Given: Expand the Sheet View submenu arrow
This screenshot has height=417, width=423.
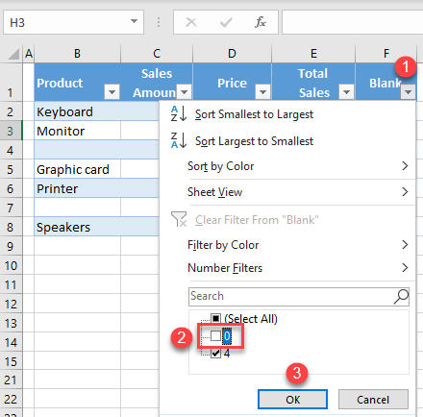Looking at the screenshot, I should point(405,192).
